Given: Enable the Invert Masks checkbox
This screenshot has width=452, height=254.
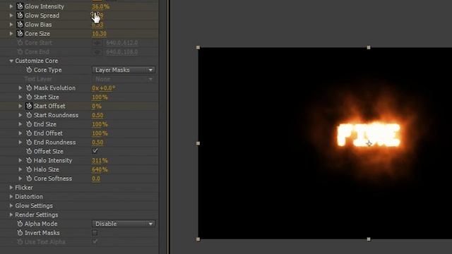Looking at the screenshot, I should (95, 233).
